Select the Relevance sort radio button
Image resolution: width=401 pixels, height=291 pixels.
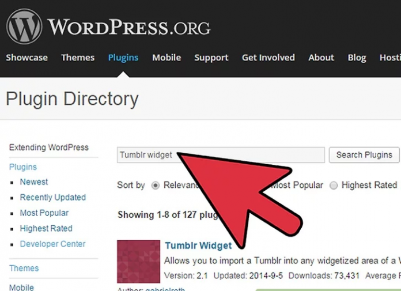tap(156, 186)
